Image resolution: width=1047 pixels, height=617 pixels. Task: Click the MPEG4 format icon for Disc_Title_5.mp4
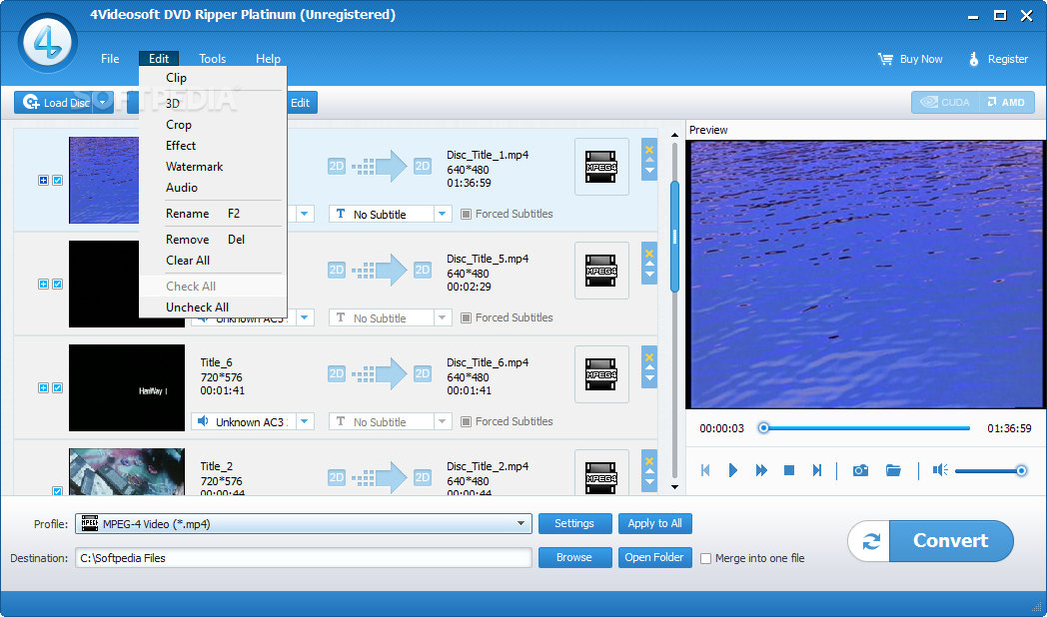(x=601, y=271)
